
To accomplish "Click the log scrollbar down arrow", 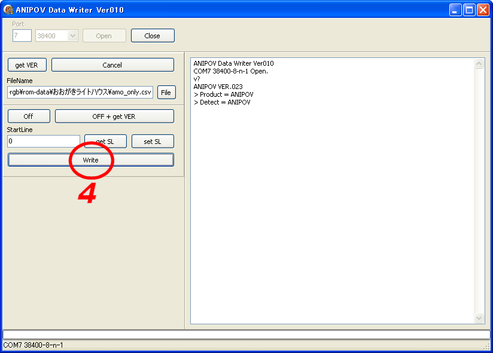I will pyautogui.click(x=479, y=318).
